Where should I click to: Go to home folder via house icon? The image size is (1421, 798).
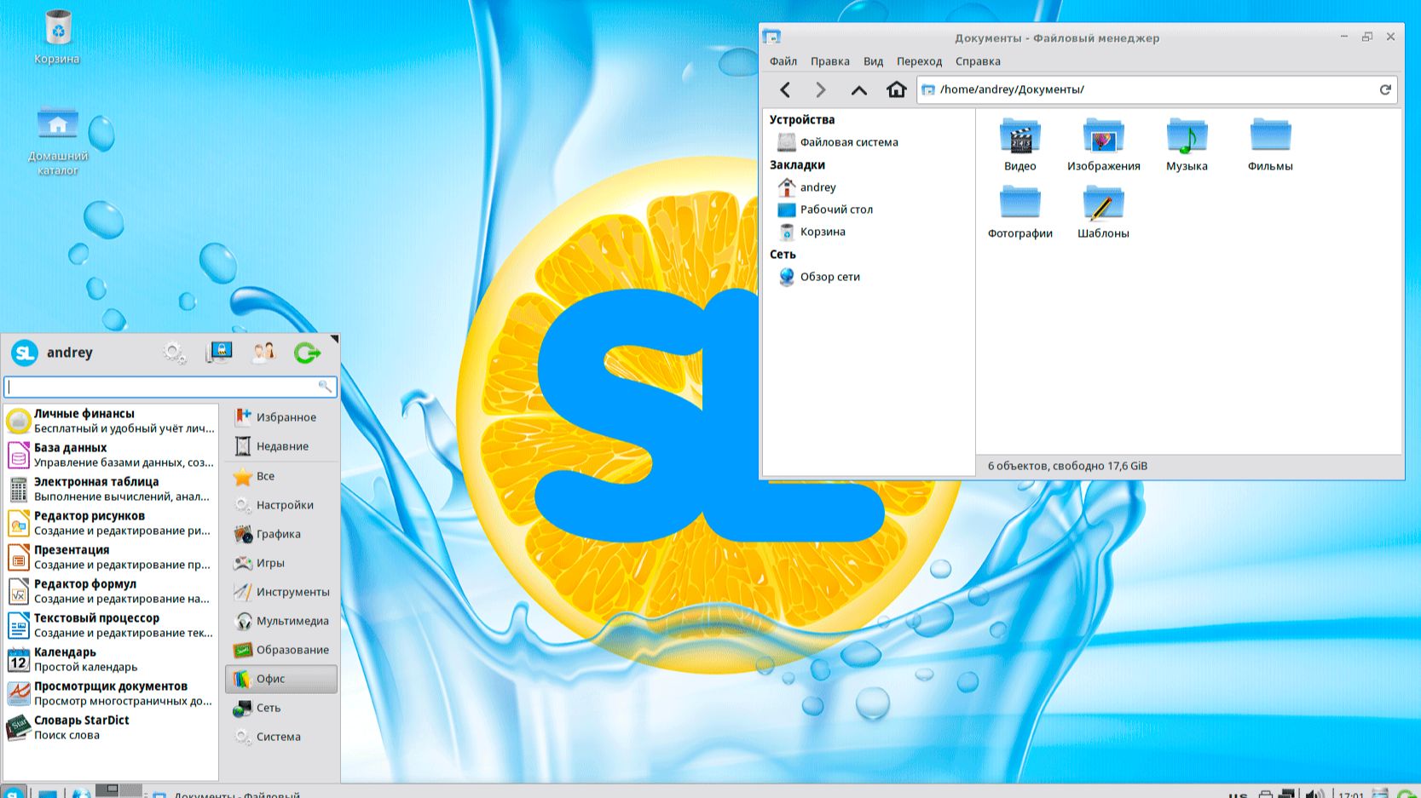[896, 89]
